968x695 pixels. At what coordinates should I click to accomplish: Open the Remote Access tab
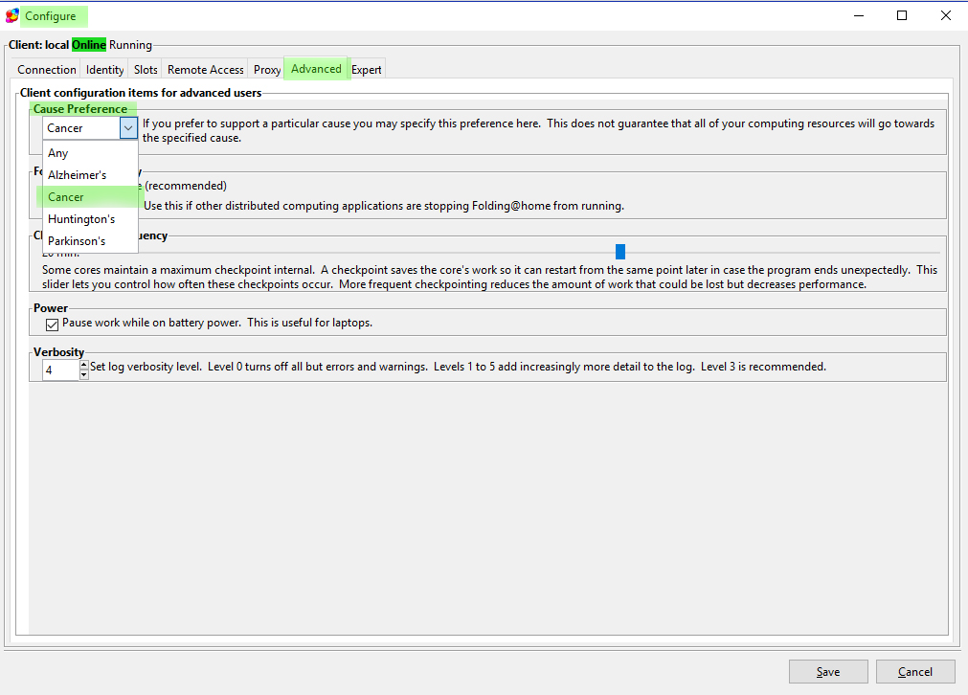(206, 70)
